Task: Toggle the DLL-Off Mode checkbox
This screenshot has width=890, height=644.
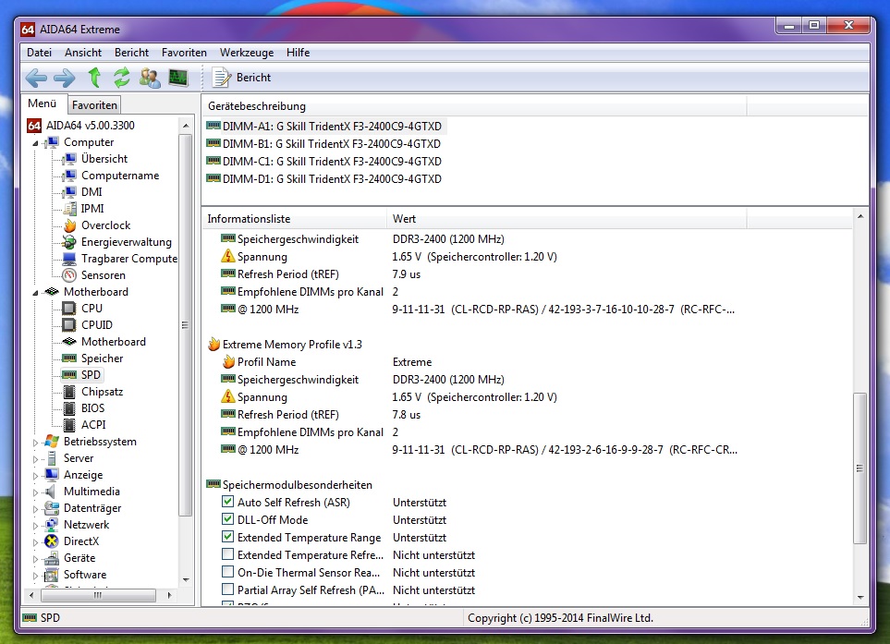Action: pos(227,519)
